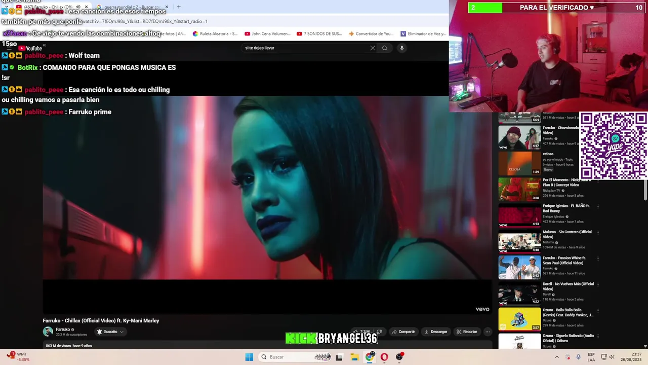This screenshot has width=648, height=365.
Task: Open options menu for Ozuna Baila Baila Baila
Action: [598, 310]
